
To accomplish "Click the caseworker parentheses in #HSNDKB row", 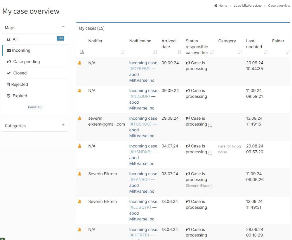I will pos(210,152).
